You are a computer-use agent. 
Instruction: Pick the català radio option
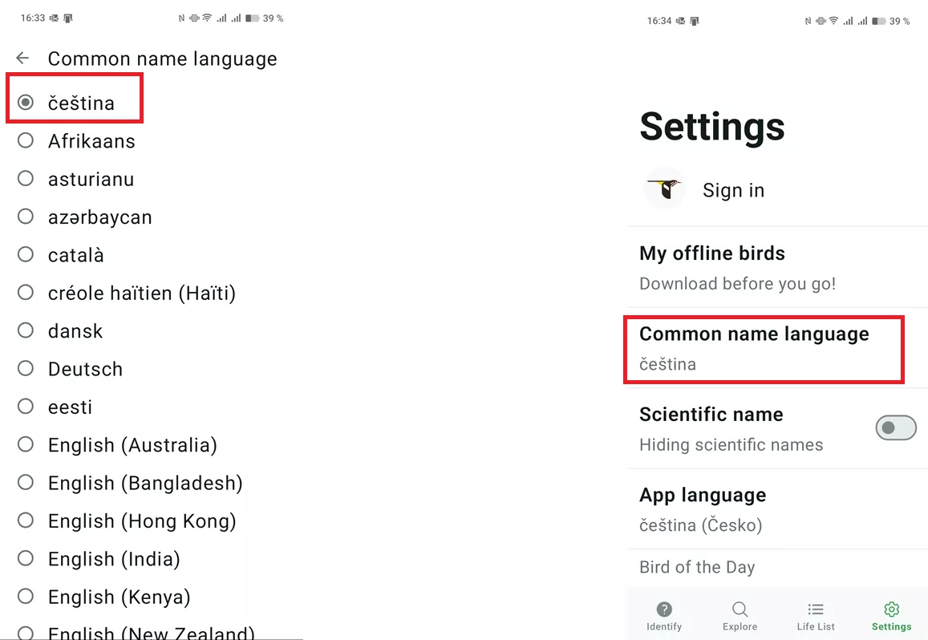click(x=26, y=255)
